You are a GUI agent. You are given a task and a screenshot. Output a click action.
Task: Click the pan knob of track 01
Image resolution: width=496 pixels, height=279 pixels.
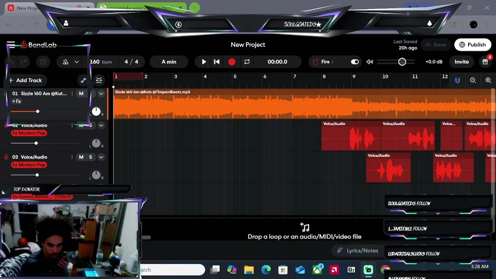[x=96, y=112]
